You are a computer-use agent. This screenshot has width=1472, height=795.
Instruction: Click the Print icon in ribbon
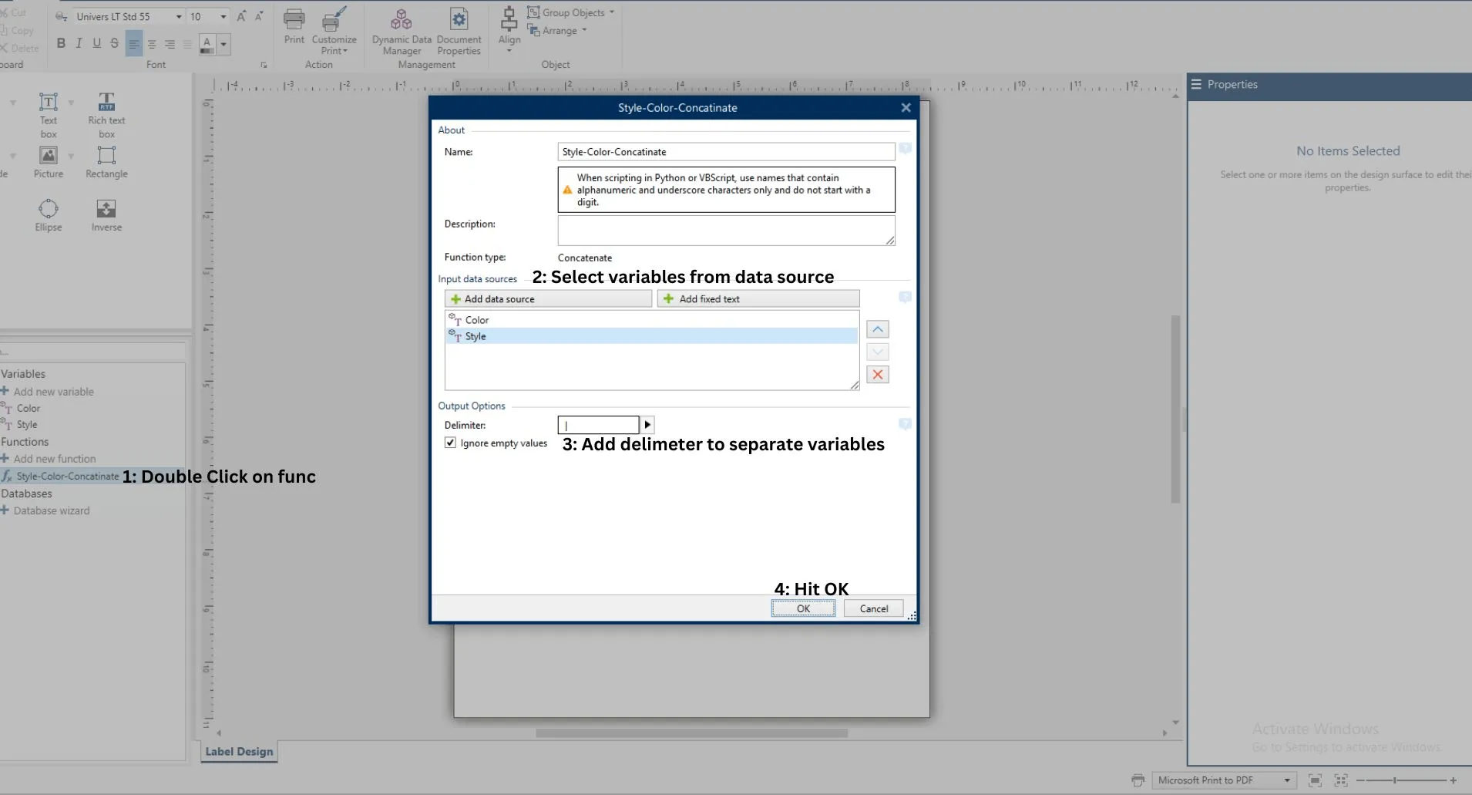pyautogui.click(x=294, y=26)
